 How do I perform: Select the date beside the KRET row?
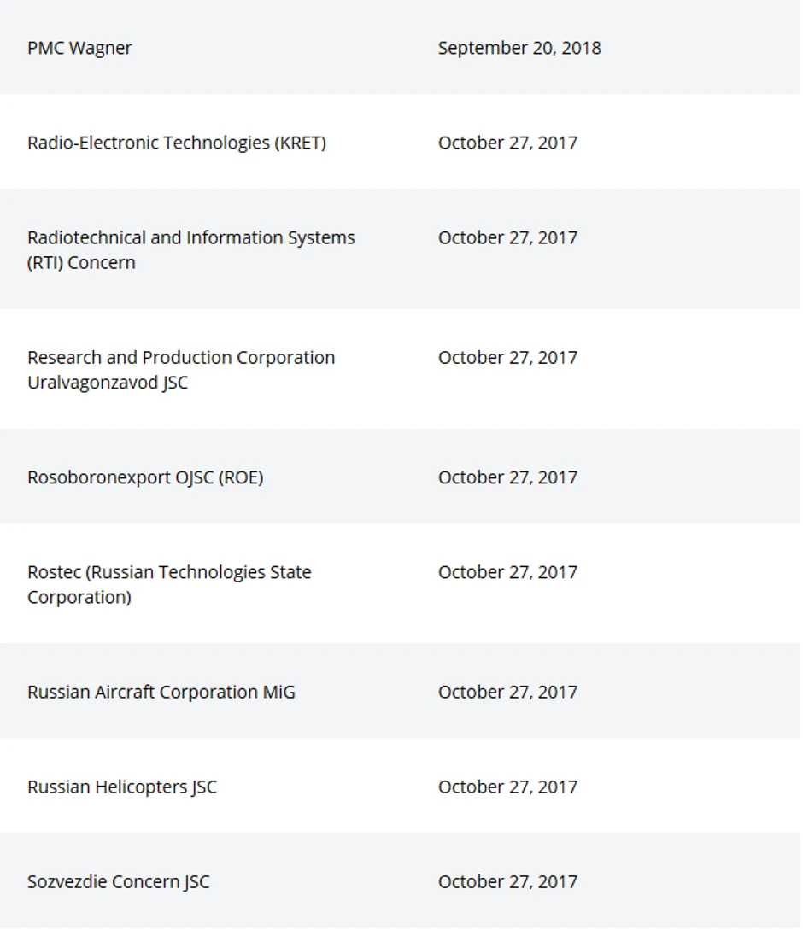(507, 143)
